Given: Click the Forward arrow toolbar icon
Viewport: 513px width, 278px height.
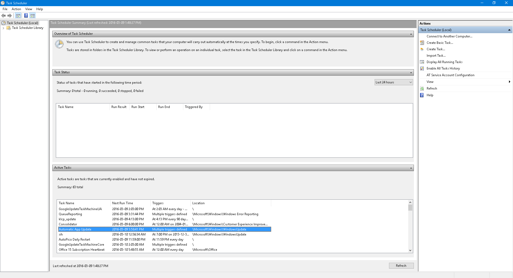Looking at the screenshot, I should pyautogui.click(x=10, y=16).
